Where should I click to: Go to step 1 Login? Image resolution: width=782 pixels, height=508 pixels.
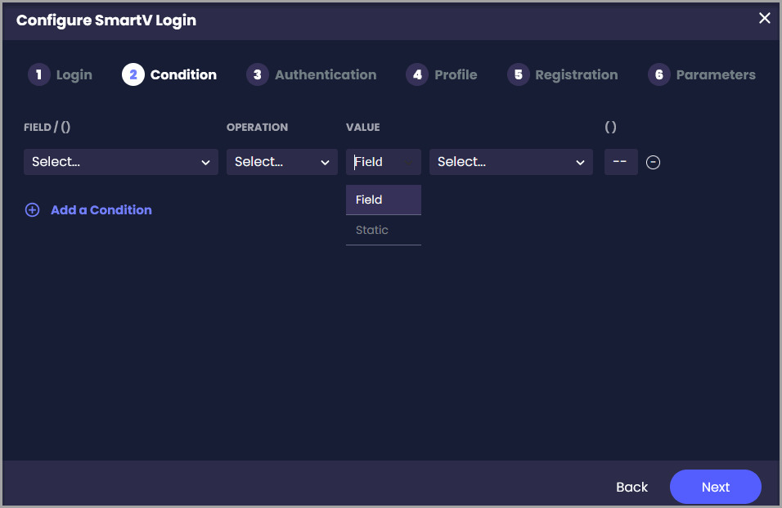(x=60, y=74)
